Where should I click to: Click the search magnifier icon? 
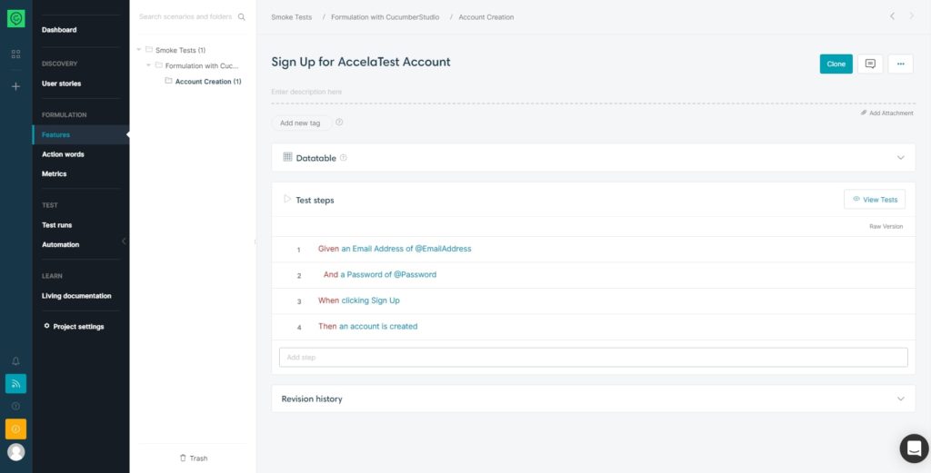pyautogui.click(x=242, y=17)
